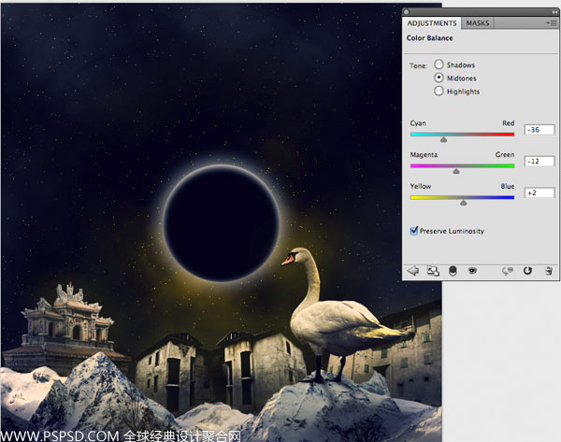This screenshot has height=442, width=561.
Task: Reset Color Balance to adjustment defaults
Action: click(527, 271)
